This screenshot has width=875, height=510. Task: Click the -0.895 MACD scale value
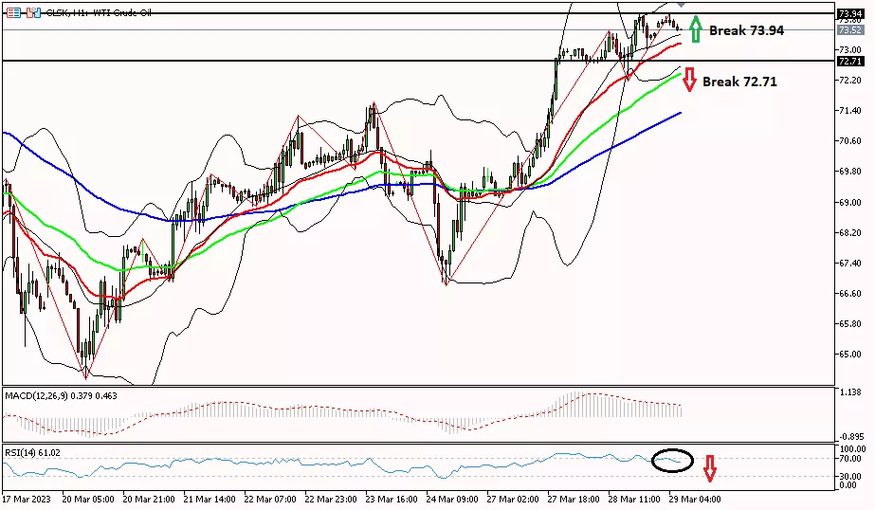pyautogui.click(x=849, y=437)
